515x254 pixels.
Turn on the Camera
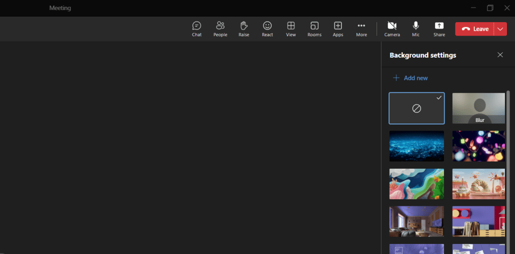[x=392, y=29]
